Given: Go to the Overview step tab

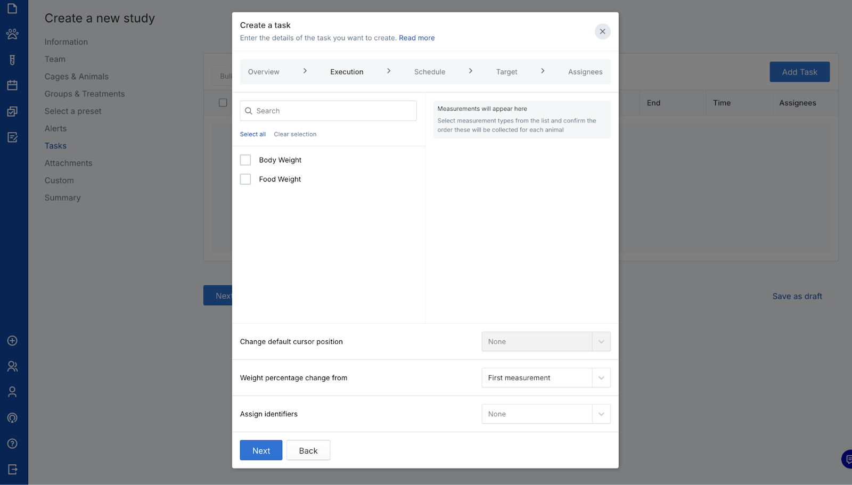Looking at the screenshot, I should [264, 72].
